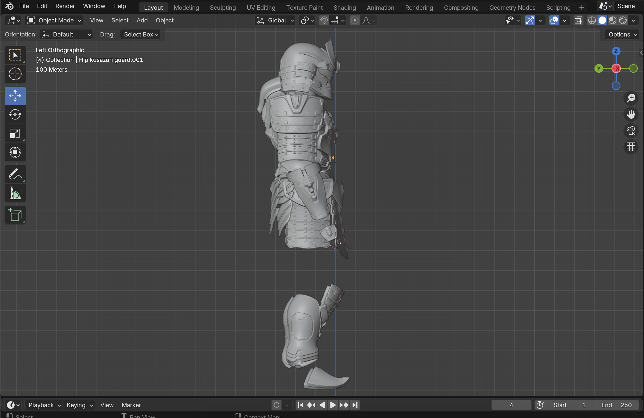644x418 pixels.
Task: Toggle X-ray display mode
Action: tap(578, 21)
